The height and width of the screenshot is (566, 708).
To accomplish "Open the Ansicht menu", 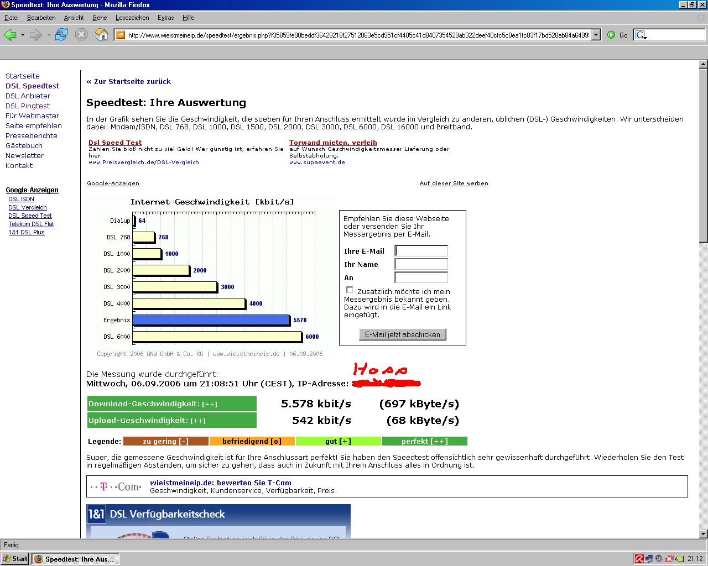I will click(x=74, y=18).
